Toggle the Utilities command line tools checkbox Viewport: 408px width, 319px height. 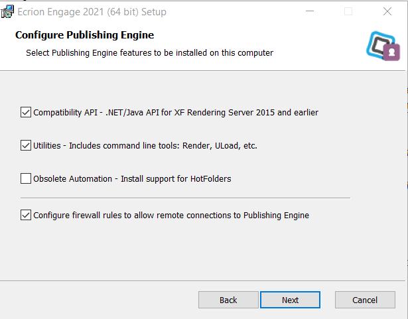[26, 145]
